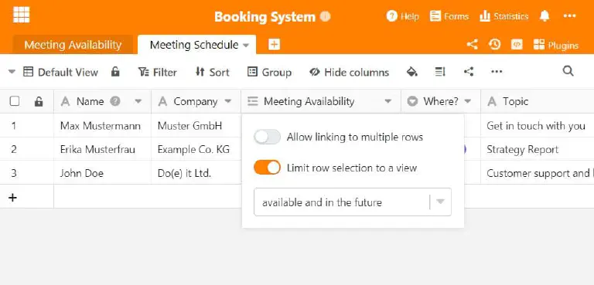Toggle the view lock icon

(115, 72)
